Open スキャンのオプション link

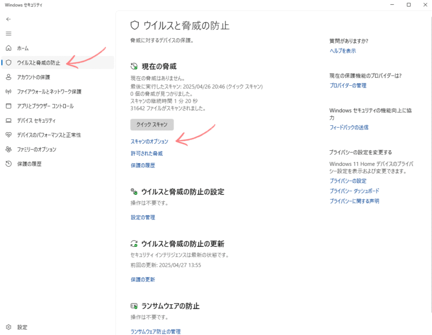[149, 141]
